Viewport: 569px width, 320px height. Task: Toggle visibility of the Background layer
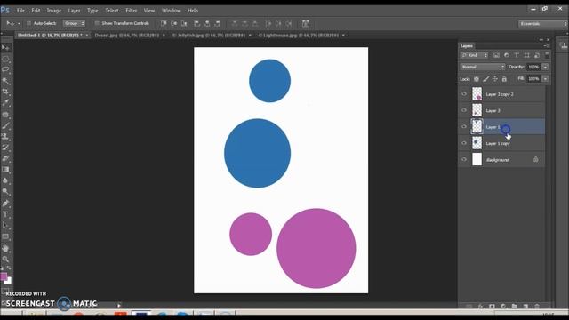(464, 159)
